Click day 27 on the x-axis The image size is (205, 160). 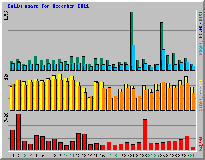click(168, 156)
